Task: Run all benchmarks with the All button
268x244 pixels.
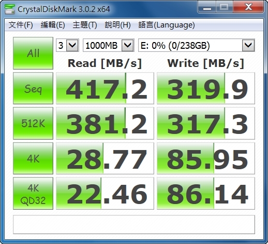Action: click(x=33, y=53)
